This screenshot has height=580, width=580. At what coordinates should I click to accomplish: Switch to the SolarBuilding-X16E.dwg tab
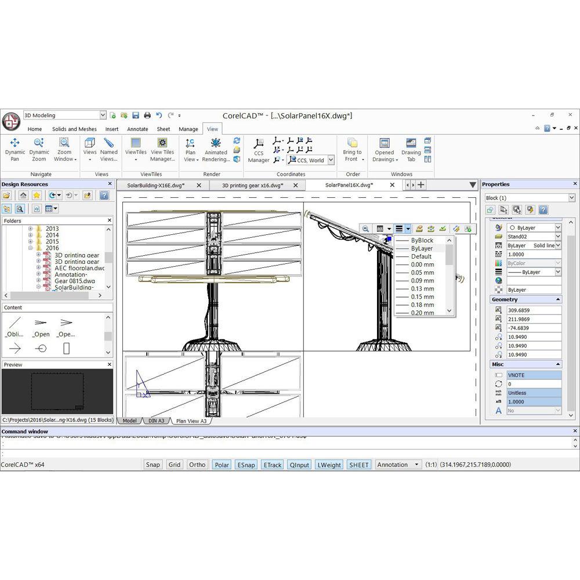point(156,185)
